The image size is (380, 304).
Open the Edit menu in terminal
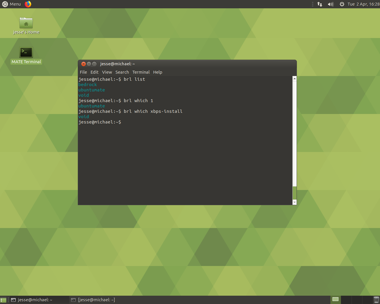tap(94, 72)
